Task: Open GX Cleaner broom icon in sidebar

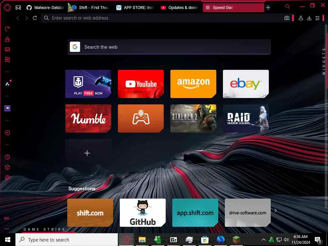Action: tap(7, 39)
